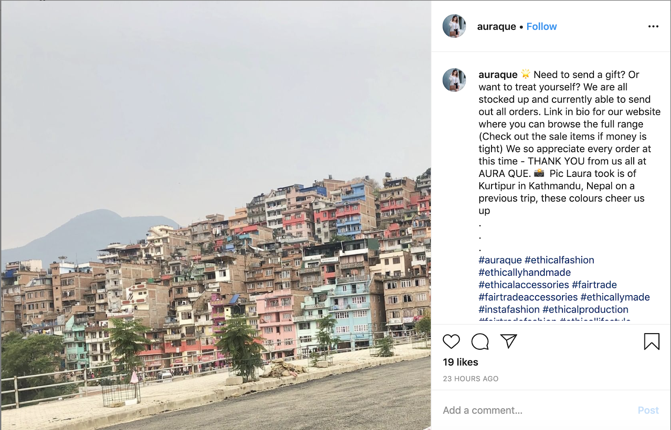Open the 23 hours ago timestamp

471,379
